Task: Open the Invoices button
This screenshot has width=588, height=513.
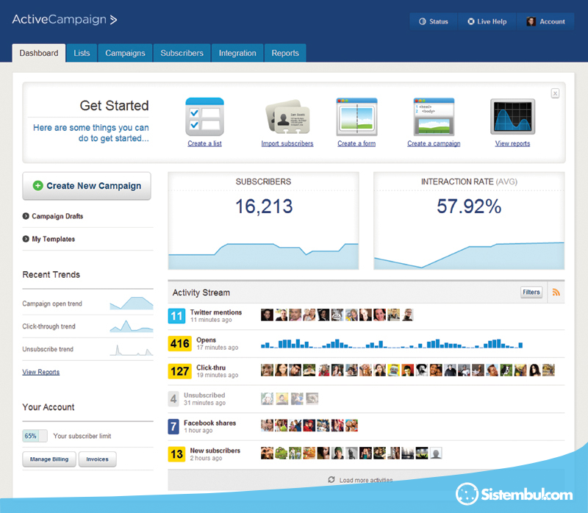Action: 98,459
